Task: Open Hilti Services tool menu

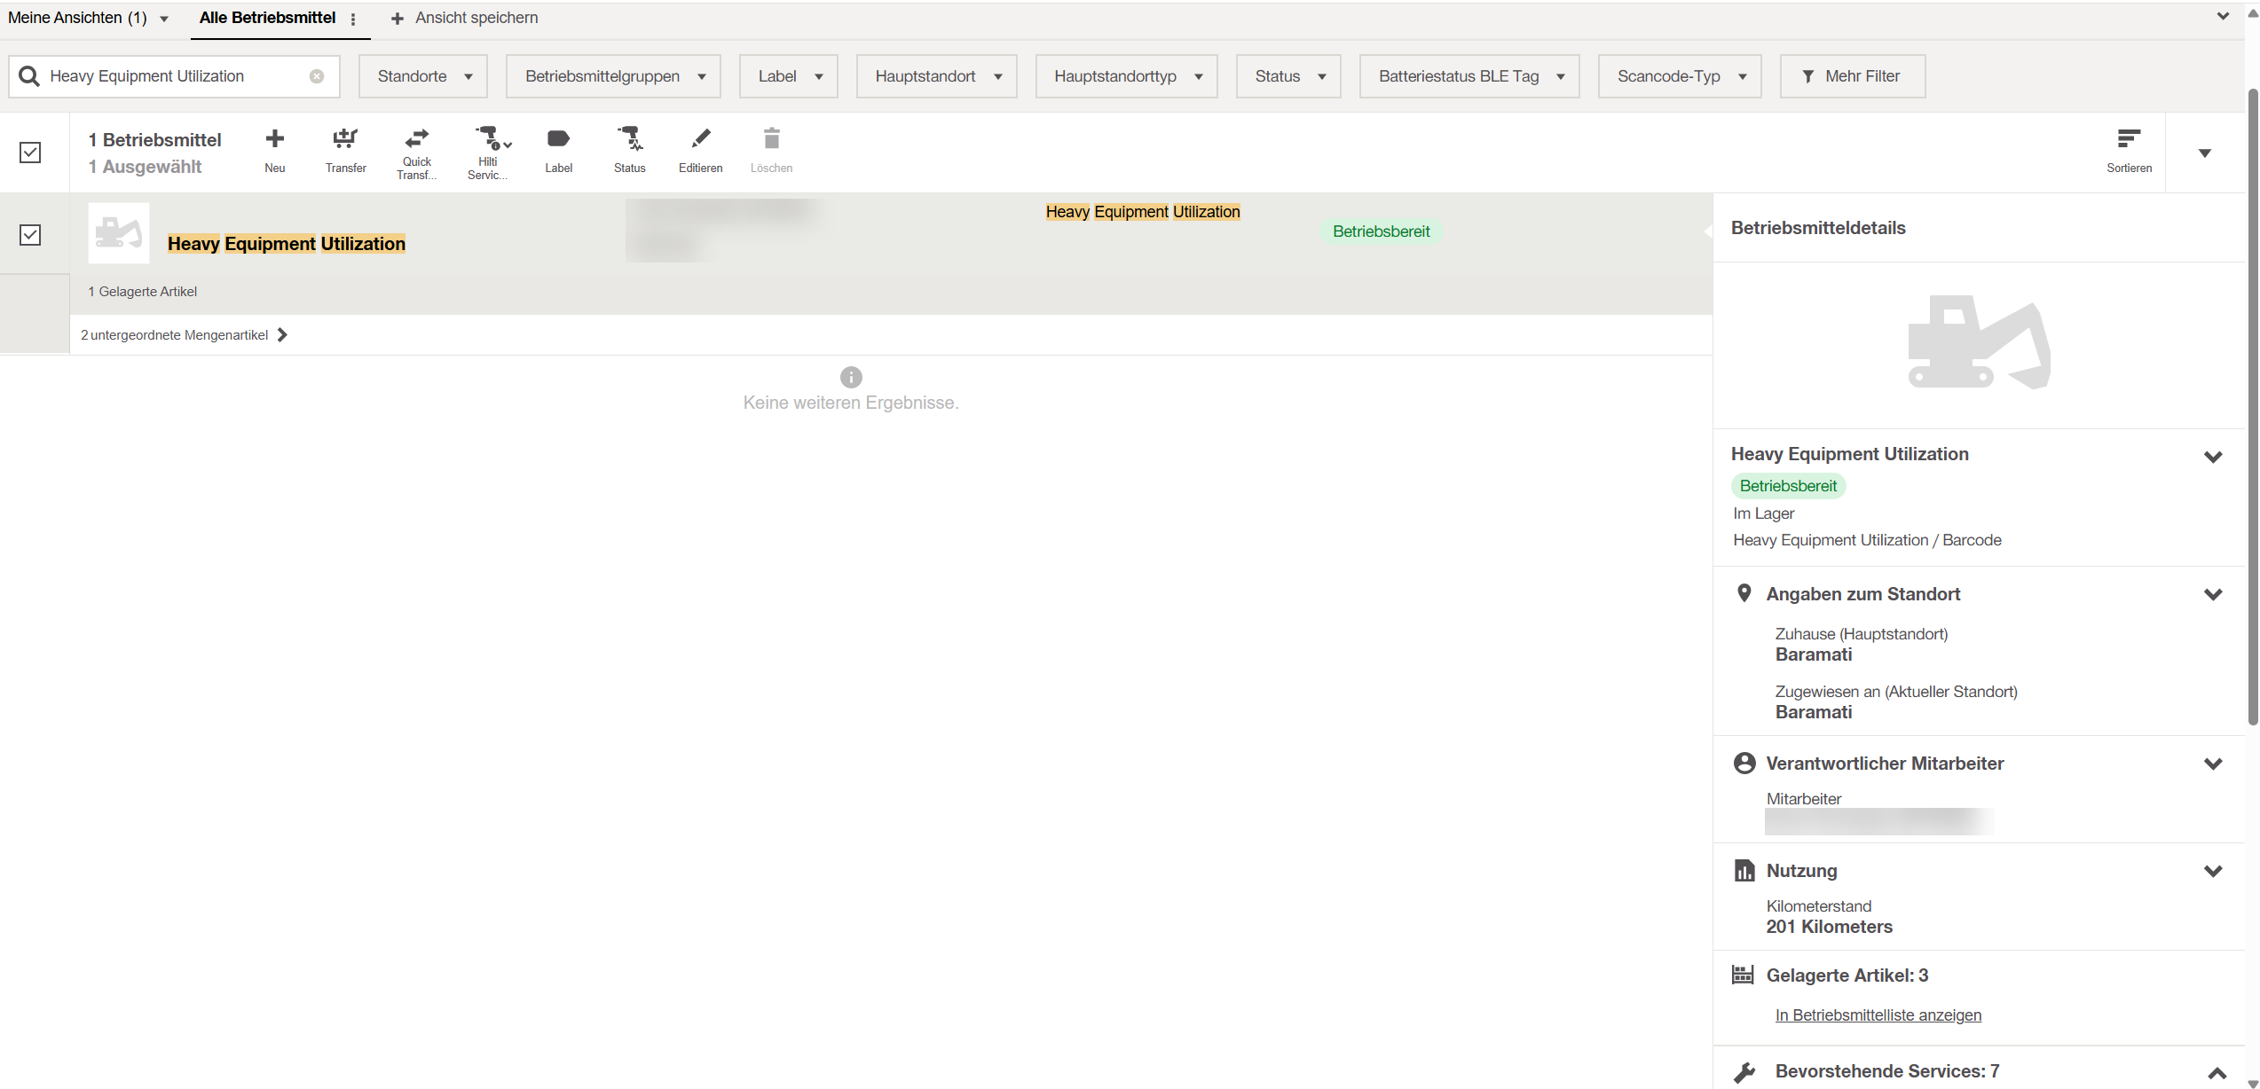Action: pyautogui.click(x=491, y=139)
